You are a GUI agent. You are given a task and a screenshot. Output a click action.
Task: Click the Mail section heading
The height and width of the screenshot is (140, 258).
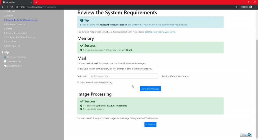(x=82, y=58)
